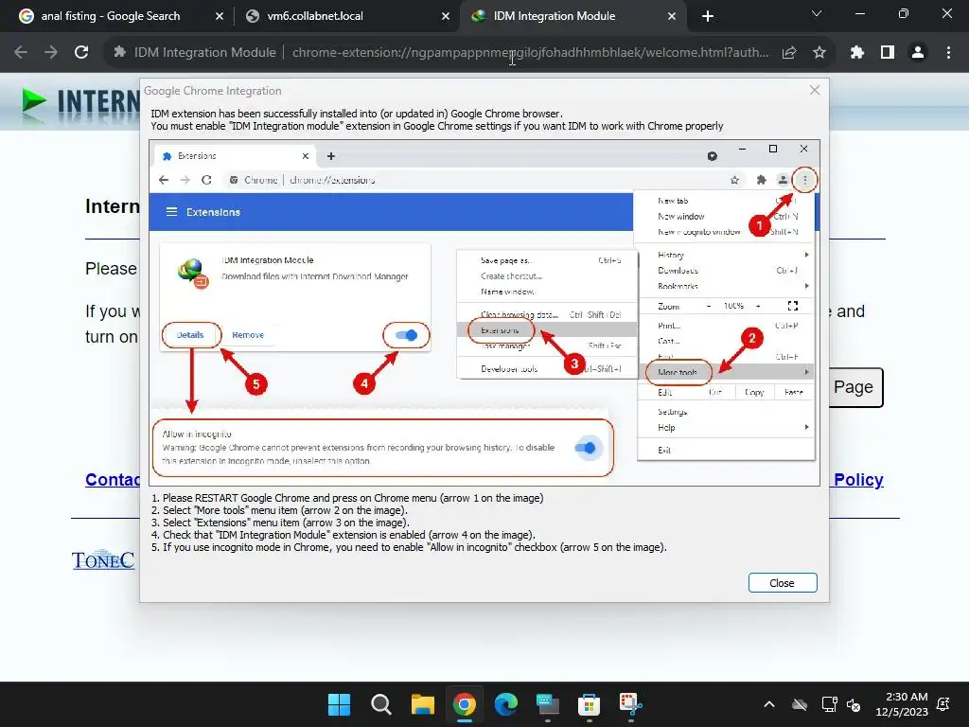Show hidden system tray icons
This screenshot has width=969, height=727.
[769, 704]
